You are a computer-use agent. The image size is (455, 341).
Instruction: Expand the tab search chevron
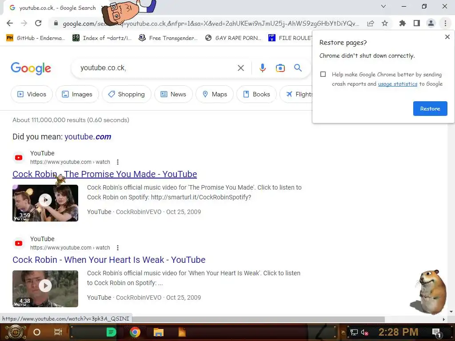point(383,6)
